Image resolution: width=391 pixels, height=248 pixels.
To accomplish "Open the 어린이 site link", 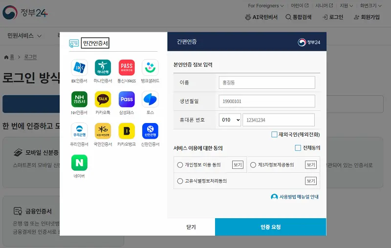I will click(x=300, y=5).
